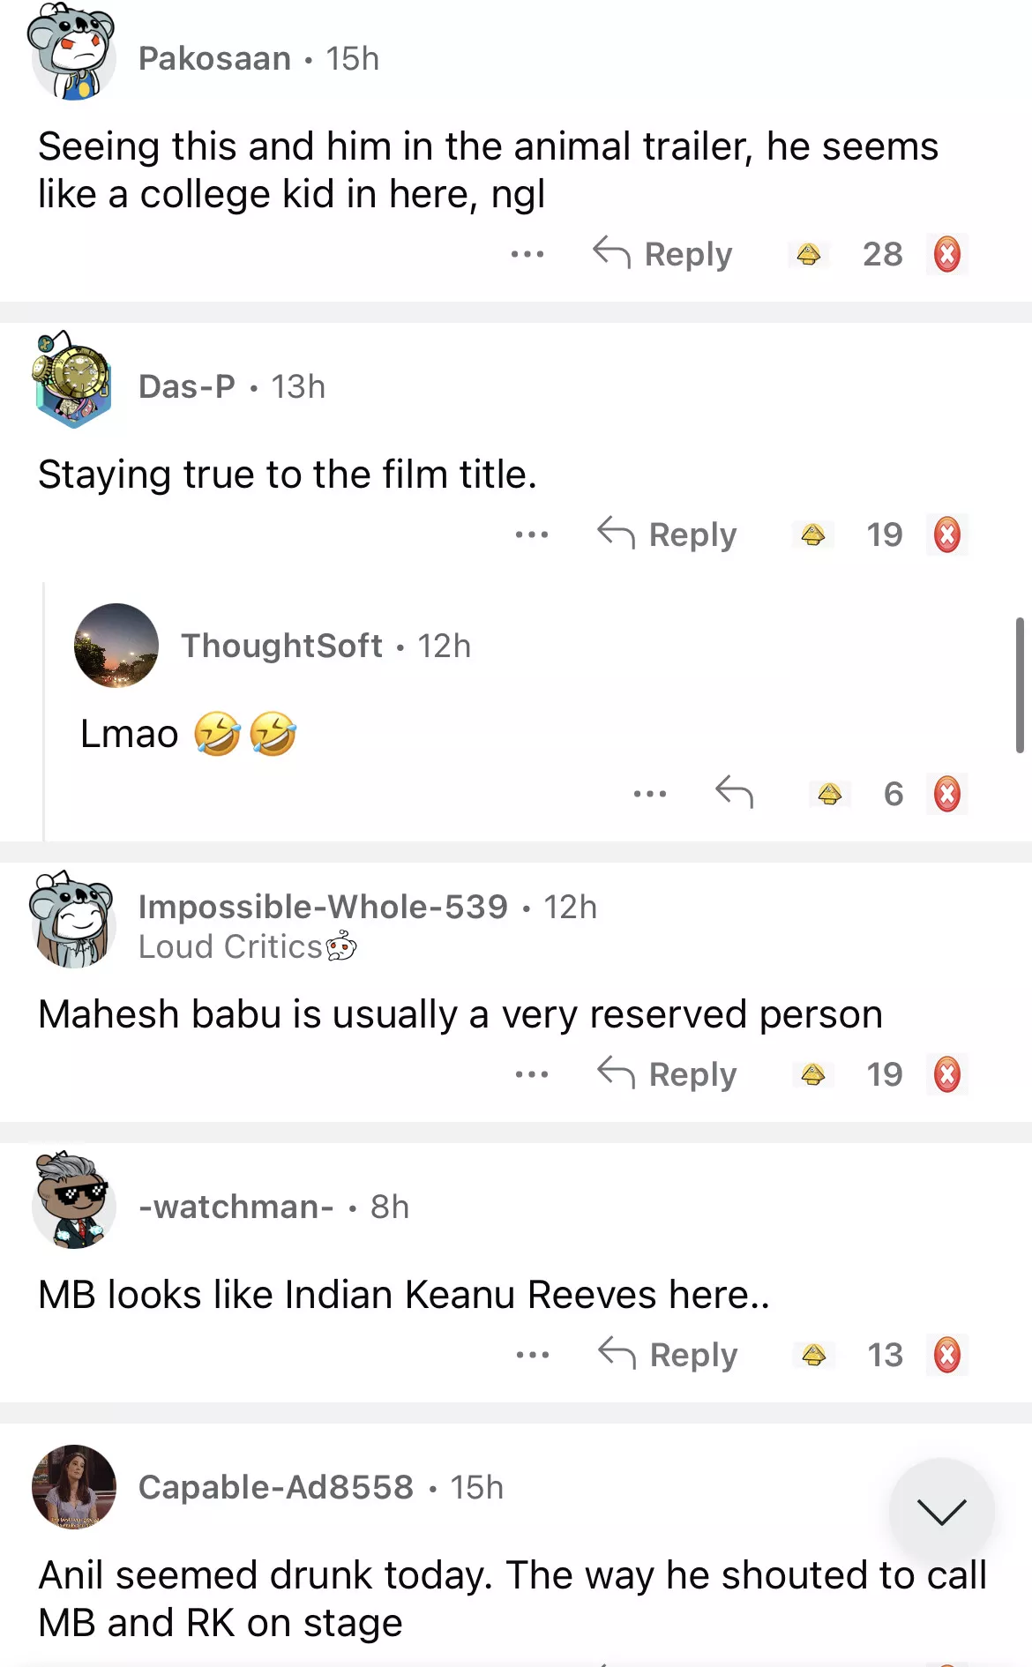Click the vertical scrollbar handle
1032x1667 pixels.
pyautogui.click(x=1020, y=685)
